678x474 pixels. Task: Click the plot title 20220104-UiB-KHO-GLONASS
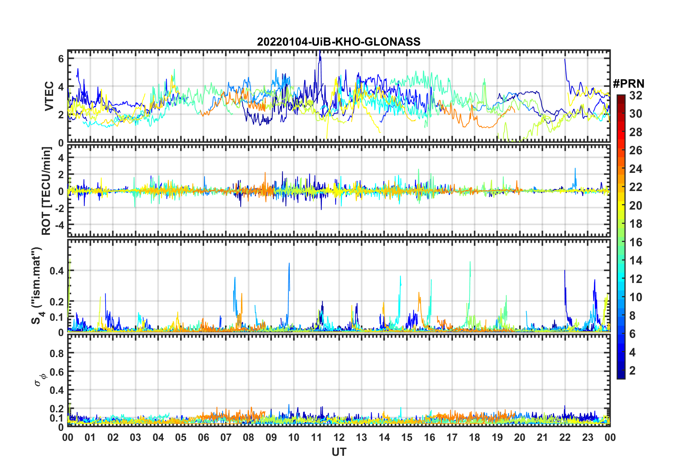pyautogui.click(x=339, y=42)
